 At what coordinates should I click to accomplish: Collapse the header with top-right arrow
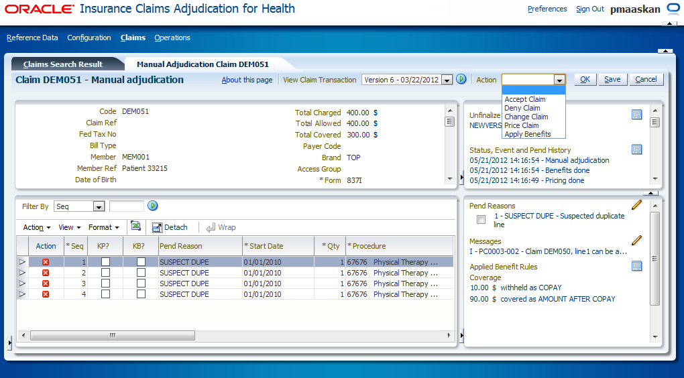click(x=670, y=23)
